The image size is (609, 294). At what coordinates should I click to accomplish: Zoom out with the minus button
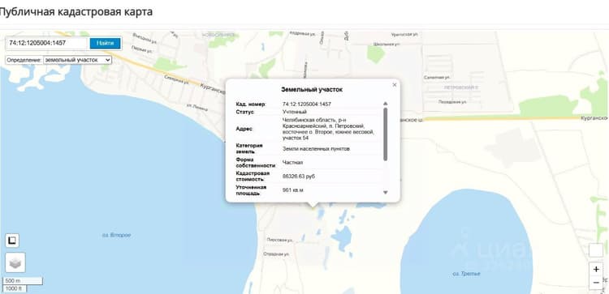[x=596, y=283]
